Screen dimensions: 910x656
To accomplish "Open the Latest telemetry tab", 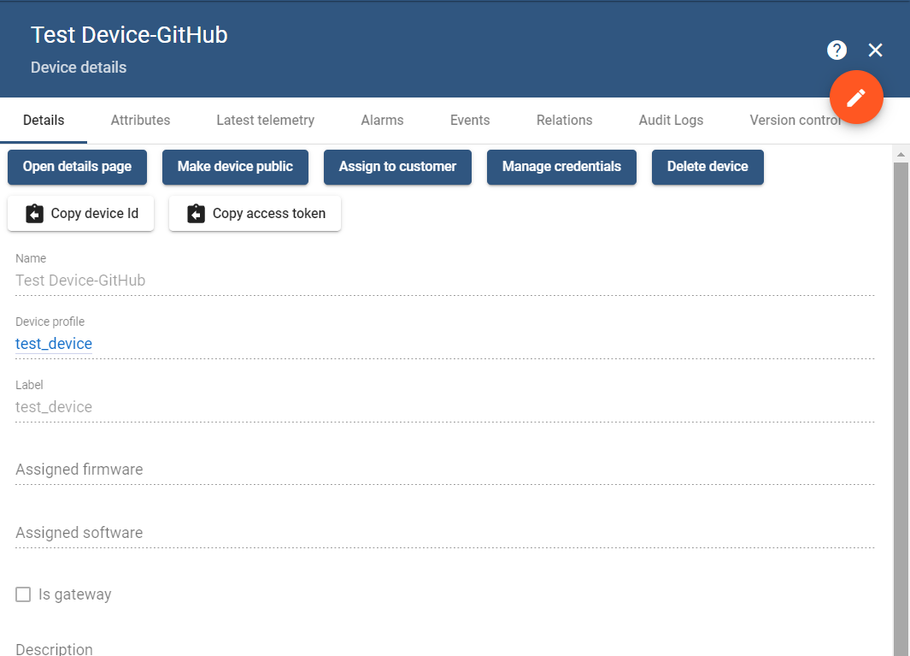I will tap(265, 121).
